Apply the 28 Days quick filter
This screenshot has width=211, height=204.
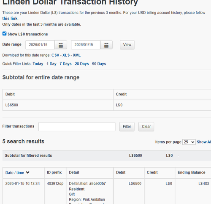tap(82, 64)
